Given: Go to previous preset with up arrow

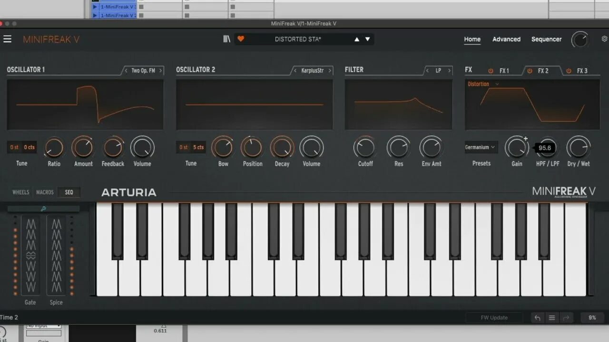Looking at the screenshot, I should pos(357,39).
